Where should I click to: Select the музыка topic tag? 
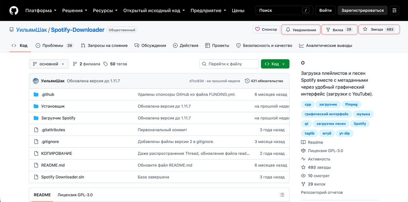point(363,114)
